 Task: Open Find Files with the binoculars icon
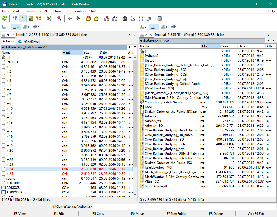click(x=125, y=19)
